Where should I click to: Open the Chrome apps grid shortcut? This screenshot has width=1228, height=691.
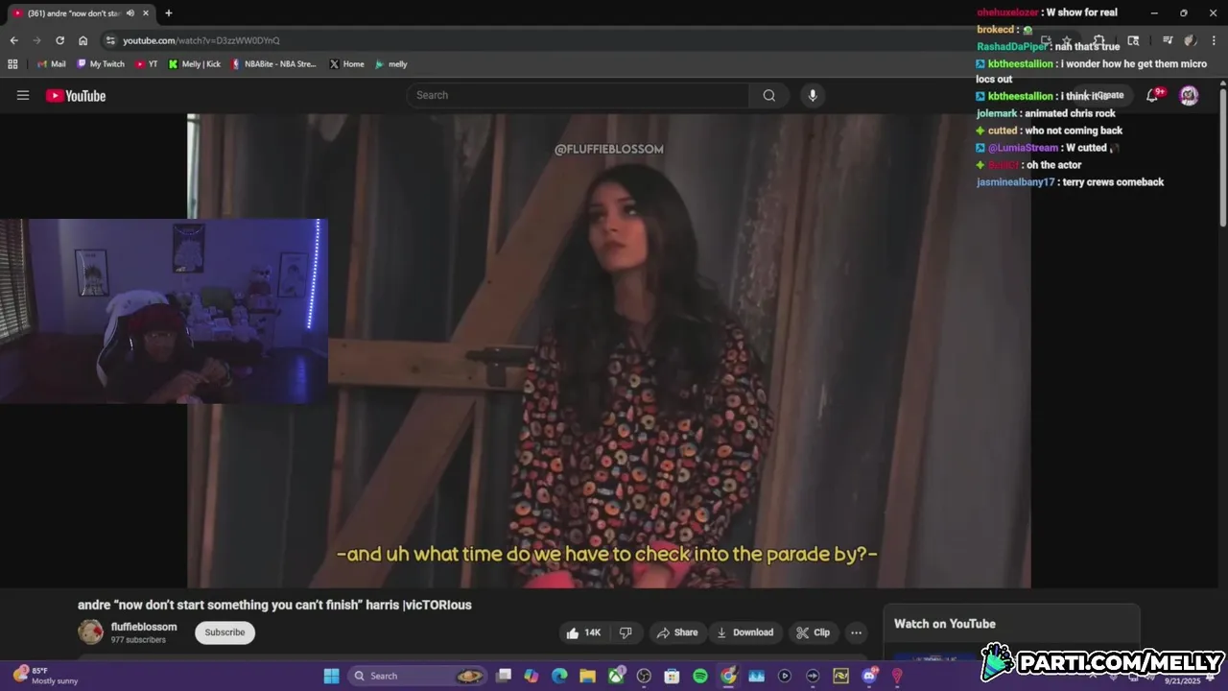[12, 64]
